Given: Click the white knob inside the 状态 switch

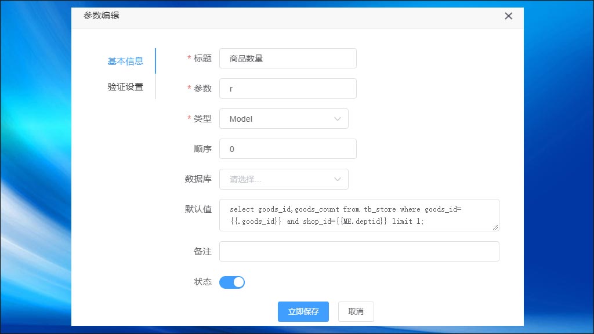Looking at the screenshot, I should pos(238,282).
